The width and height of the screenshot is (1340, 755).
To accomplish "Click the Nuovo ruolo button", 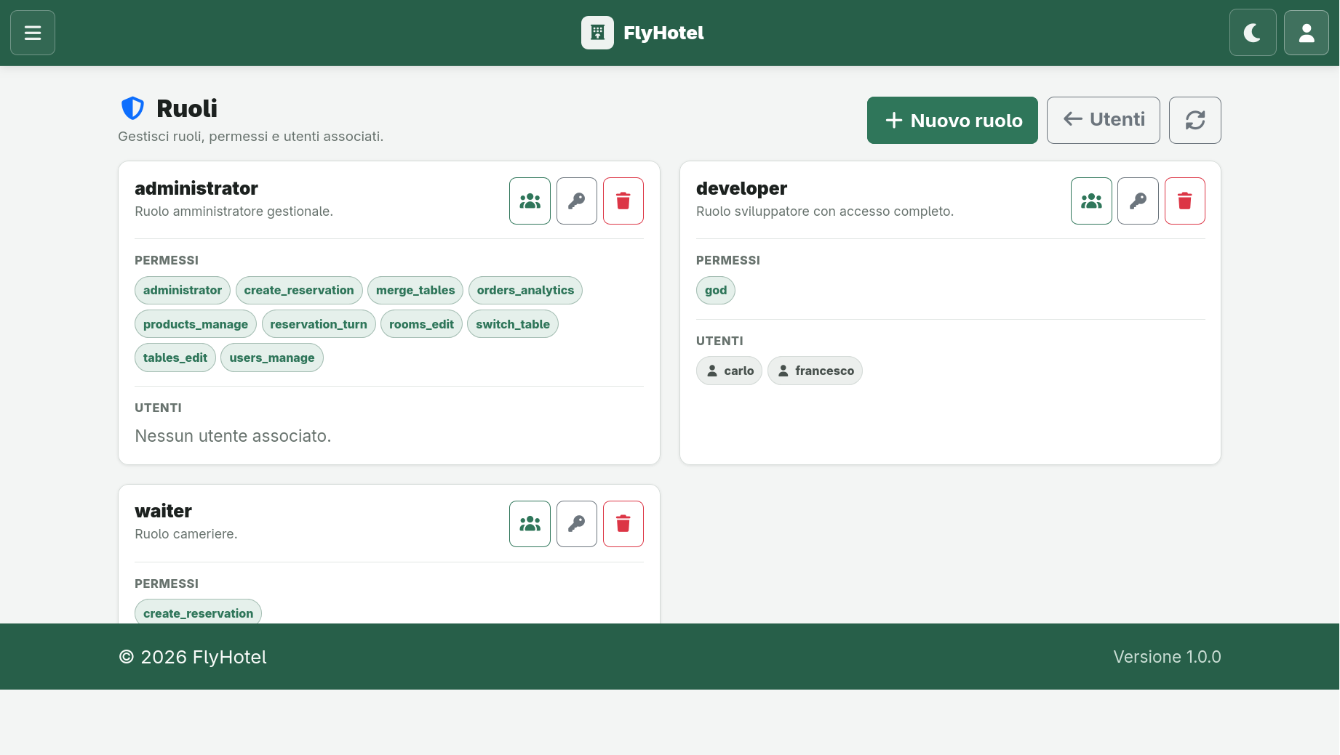I will (952, 121).
